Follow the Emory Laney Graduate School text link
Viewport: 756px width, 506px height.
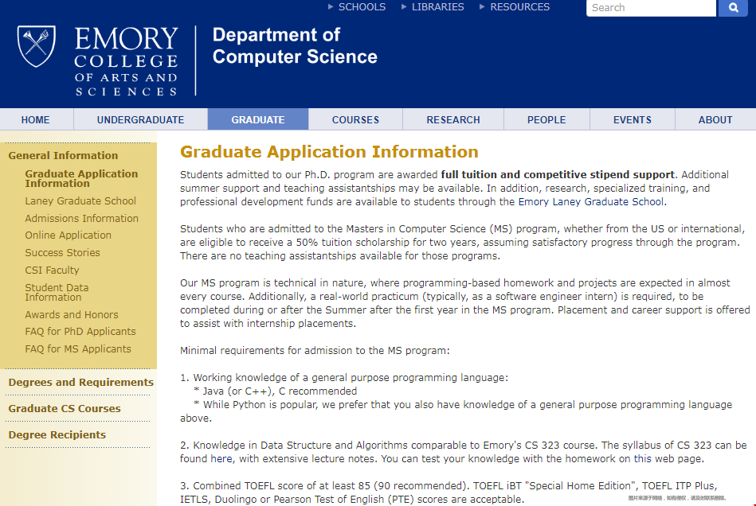[x=591, y=202]
